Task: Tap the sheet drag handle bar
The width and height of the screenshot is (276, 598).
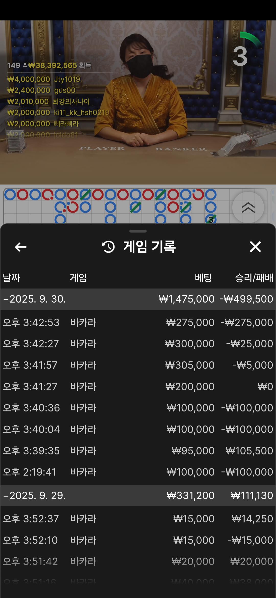Action: (138, 231)
